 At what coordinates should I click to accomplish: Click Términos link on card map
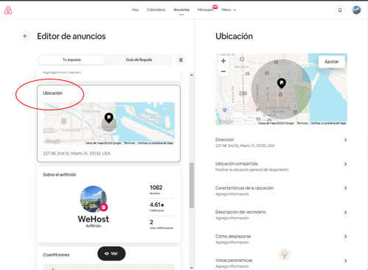129,143
